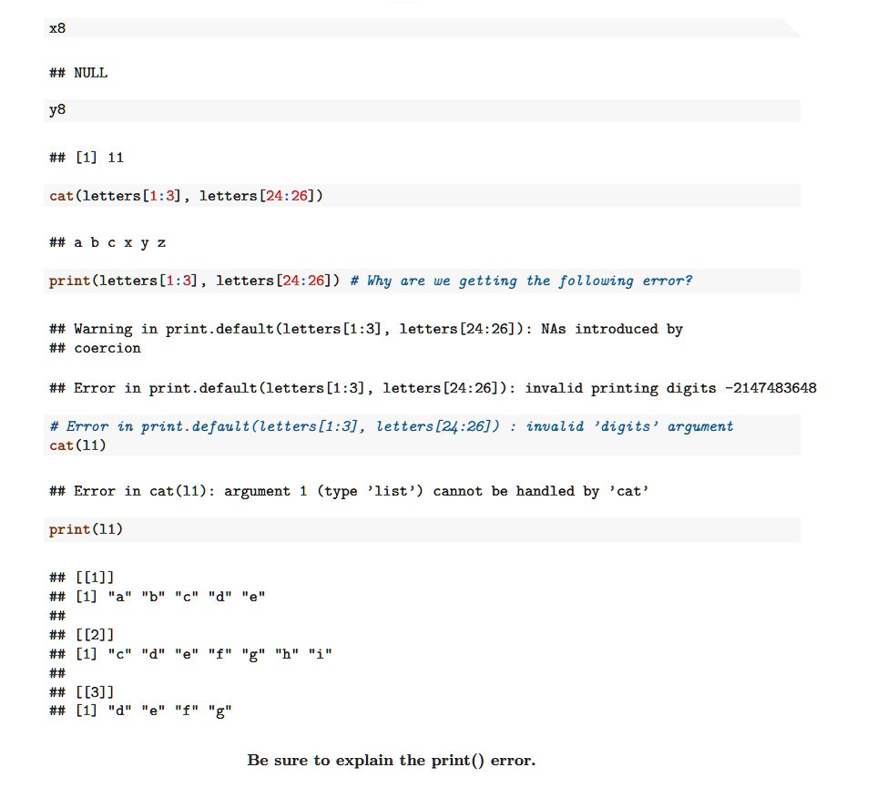Viewport: 877px width, 788px height.
Task: Click the print(l1) code block
Action: pyautogui.click(x=422, y=529)
